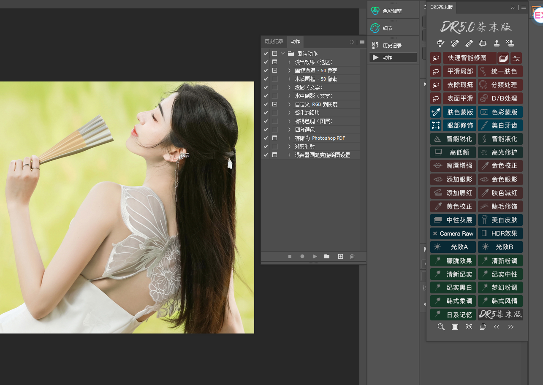Start recording with the record button
543x385 pixels.
pyautogui.click(x=302, y=256)
